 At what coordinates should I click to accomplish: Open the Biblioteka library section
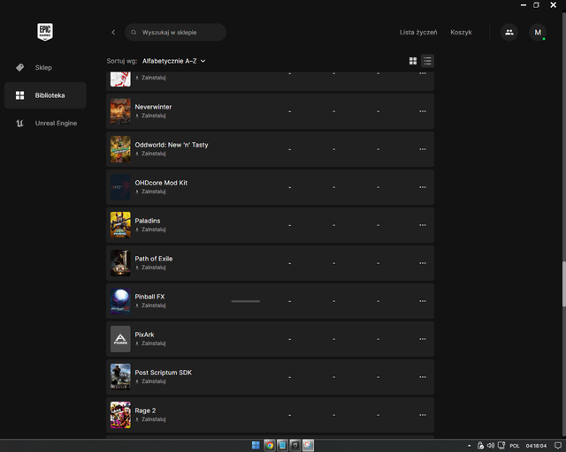(45, 95)
